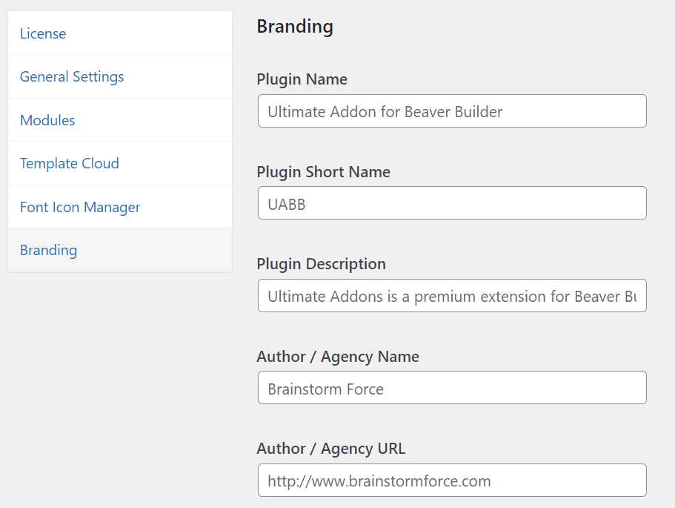Screen dimensions: 675x508
Task: Select the Modules section
Action: [47, 120]
